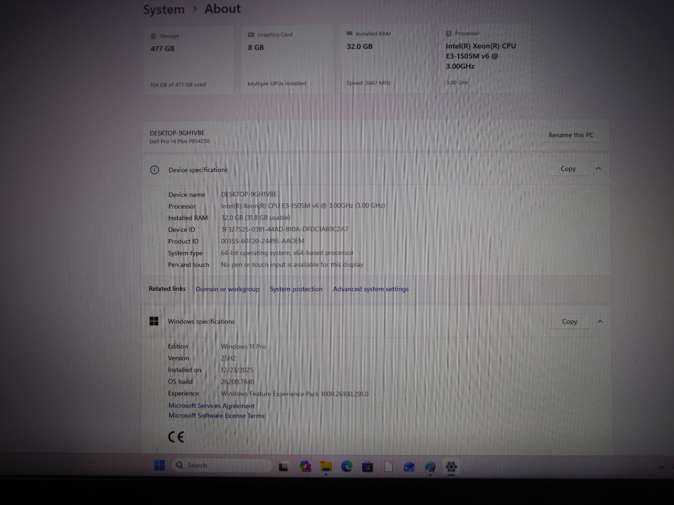This screenshot has width=674, height=505.
Task: Click '32.0 GB (31.8 GB usable)' value
Action: coord(256,218)
